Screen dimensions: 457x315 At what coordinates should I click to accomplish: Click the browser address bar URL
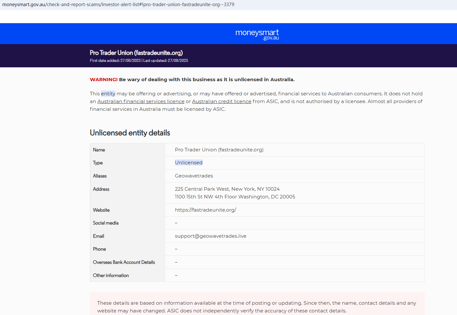point(118,5)
